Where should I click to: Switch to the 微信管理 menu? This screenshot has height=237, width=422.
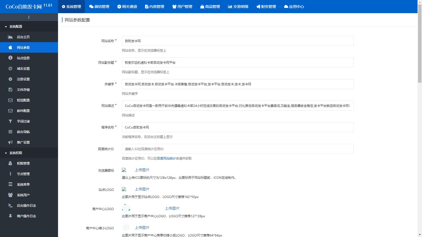(x=99, y=7)
